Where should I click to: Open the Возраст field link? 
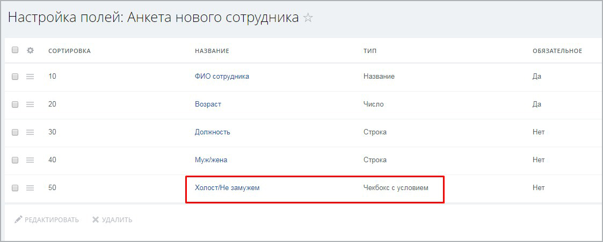[x=208, y=104]
